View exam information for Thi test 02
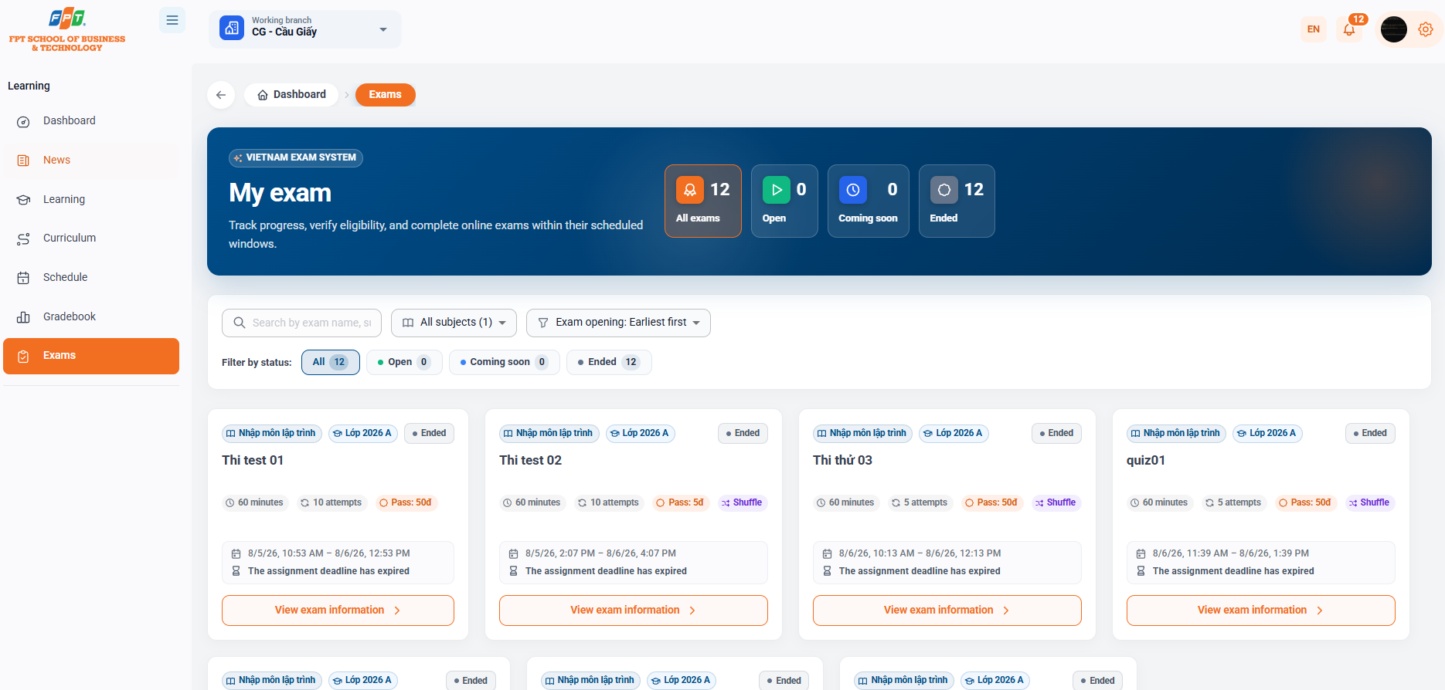This screenshot has width=1445, height=690. (x=634, y=611)
